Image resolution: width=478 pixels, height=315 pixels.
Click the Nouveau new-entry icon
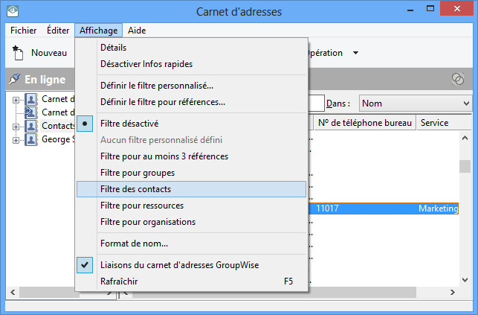18,53
